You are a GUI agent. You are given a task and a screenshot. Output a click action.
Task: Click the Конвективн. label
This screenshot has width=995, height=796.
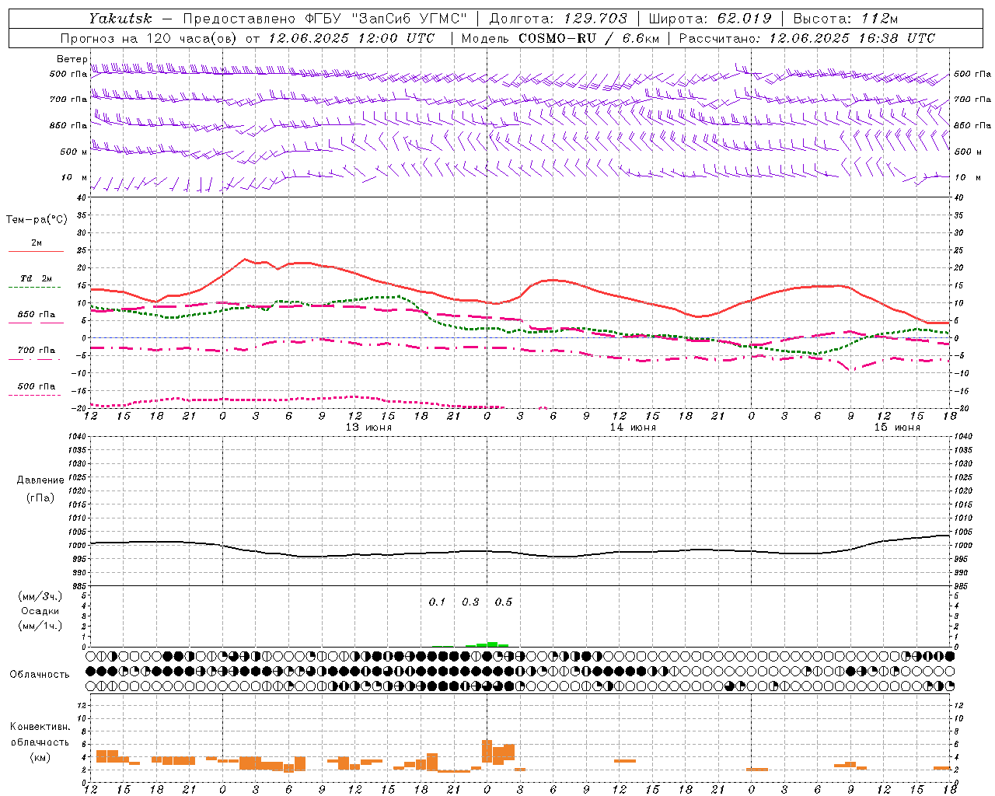[40, 727]
